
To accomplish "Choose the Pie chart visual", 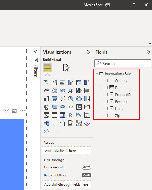I will [x=71, y=99].
